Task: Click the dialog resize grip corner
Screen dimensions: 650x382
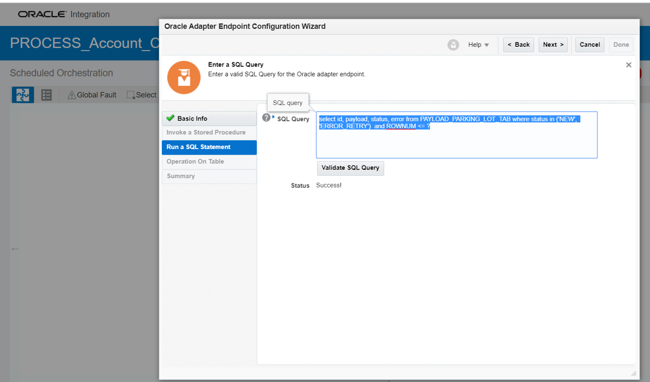Action: [633, 373]
